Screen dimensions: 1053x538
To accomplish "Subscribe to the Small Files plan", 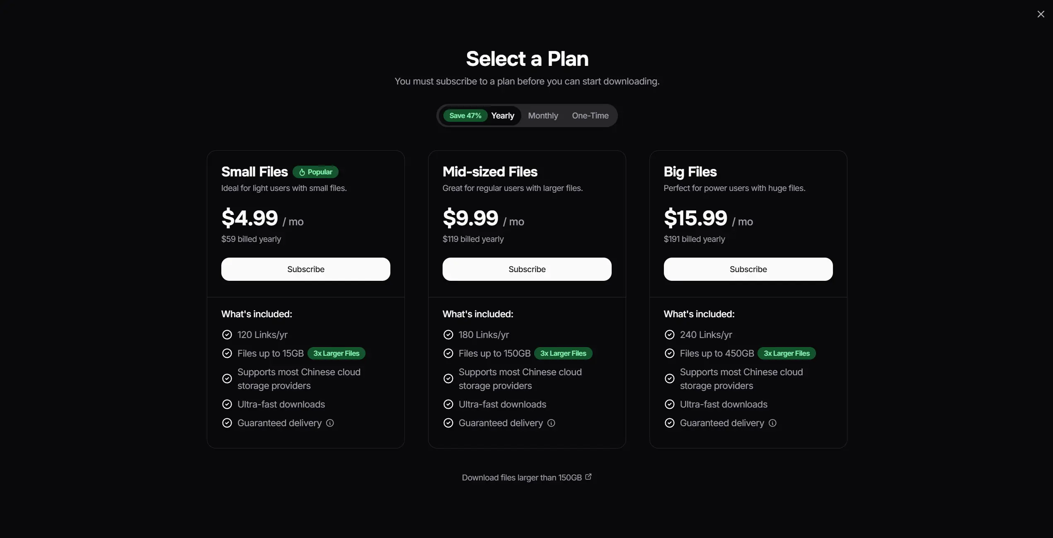I will tap(305, 269).
